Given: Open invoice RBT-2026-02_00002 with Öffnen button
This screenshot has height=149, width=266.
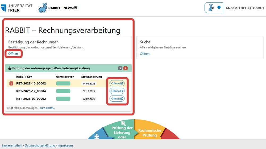Looking at the screenshot, I should (117, 98).
